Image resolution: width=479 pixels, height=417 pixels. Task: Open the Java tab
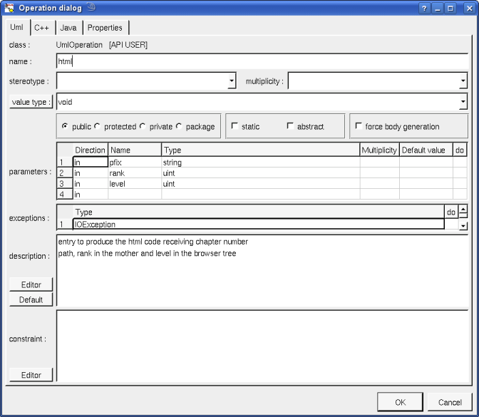click(x=68, y=28)
